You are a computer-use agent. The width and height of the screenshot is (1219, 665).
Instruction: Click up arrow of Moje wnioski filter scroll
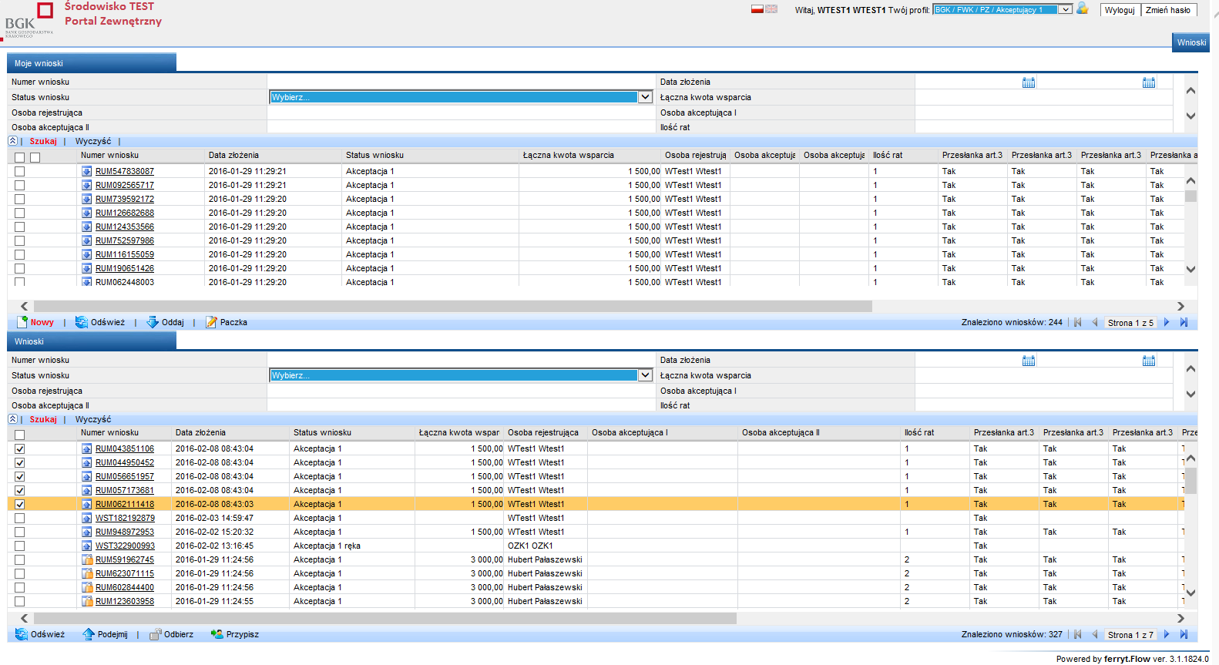click(x=1190, y=91)
